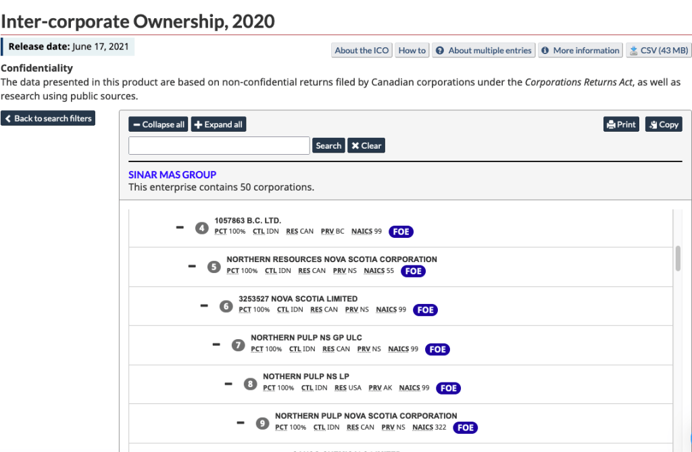
Task: Download the CSV (43 MB) file
Action: (658, 51)
